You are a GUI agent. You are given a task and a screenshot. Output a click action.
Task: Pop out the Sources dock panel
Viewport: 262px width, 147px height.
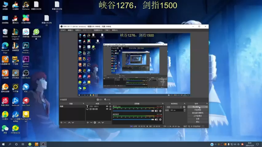click(110, 104)
